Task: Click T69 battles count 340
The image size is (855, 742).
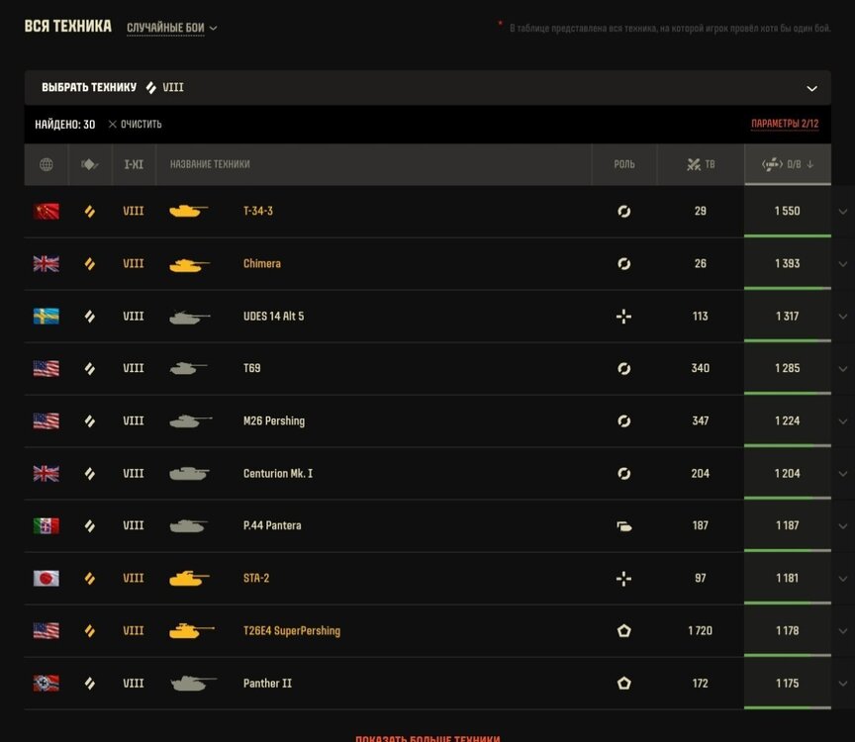Action: [701, 369]
